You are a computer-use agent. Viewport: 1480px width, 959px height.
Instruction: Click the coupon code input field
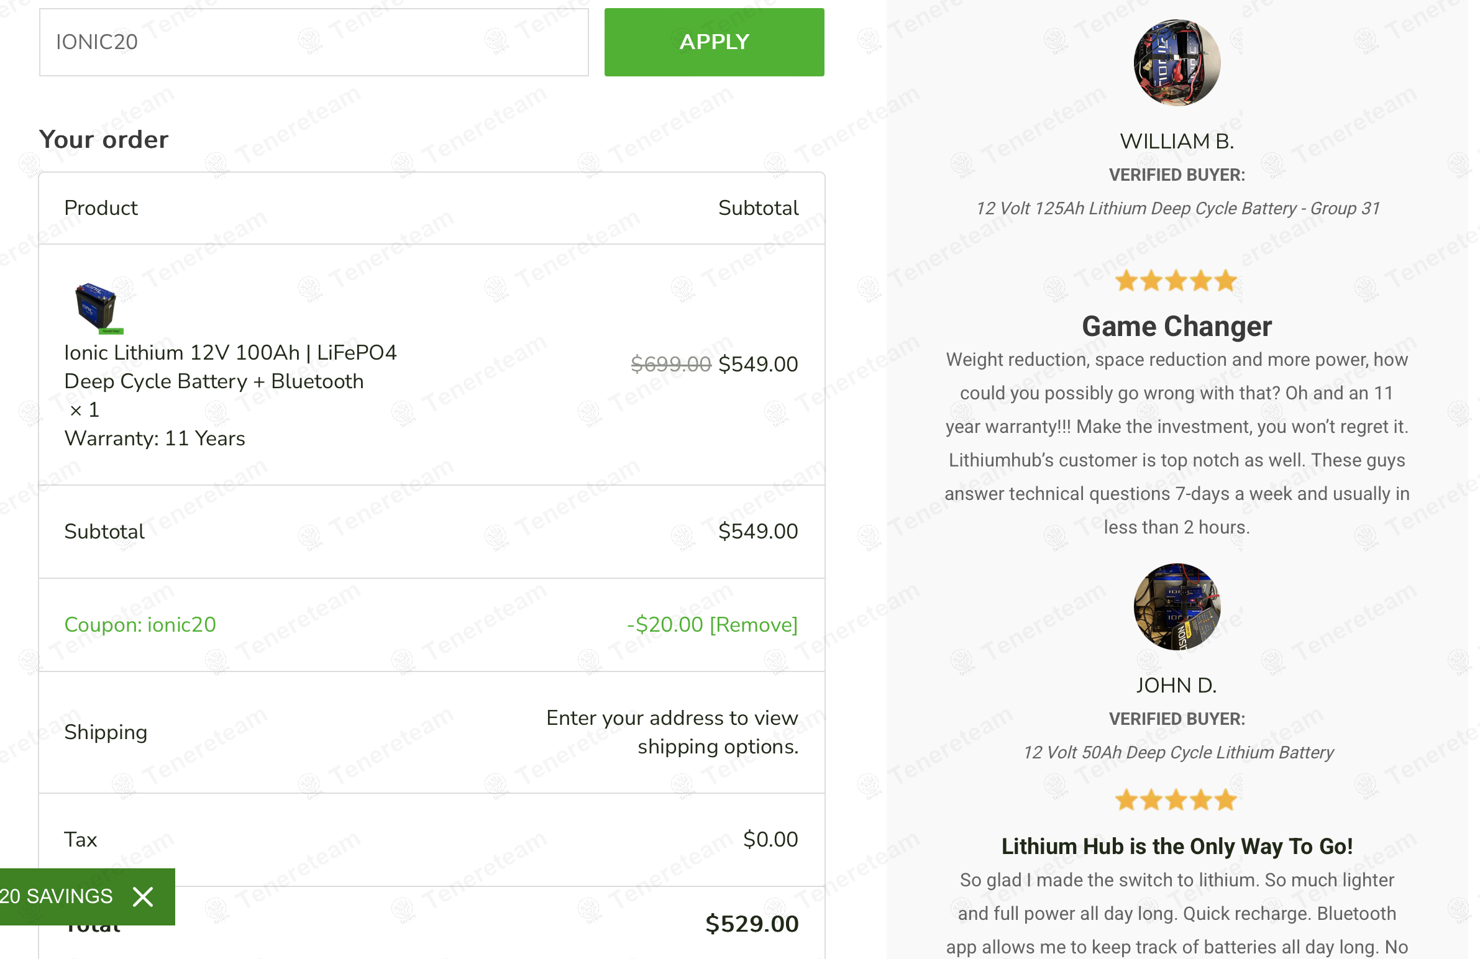click(313, 42)
